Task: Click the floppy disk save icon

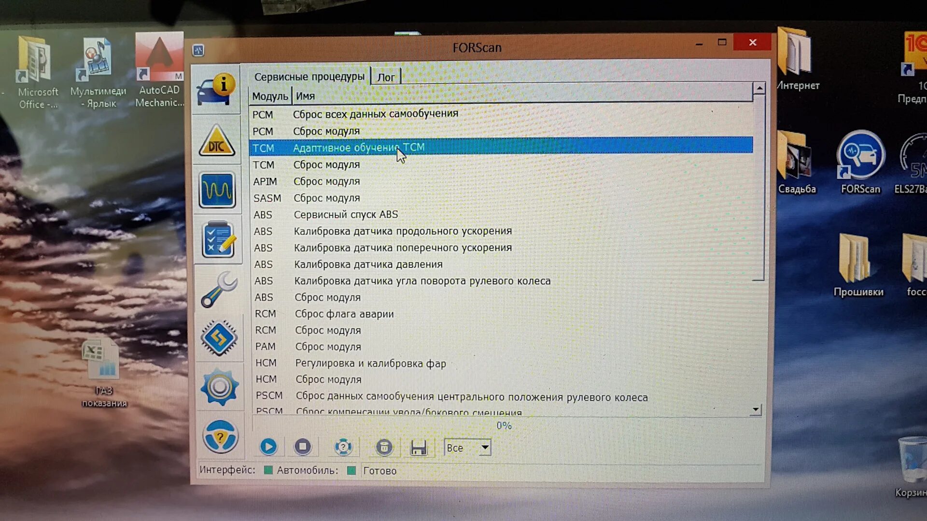Action: pos(419,448)
